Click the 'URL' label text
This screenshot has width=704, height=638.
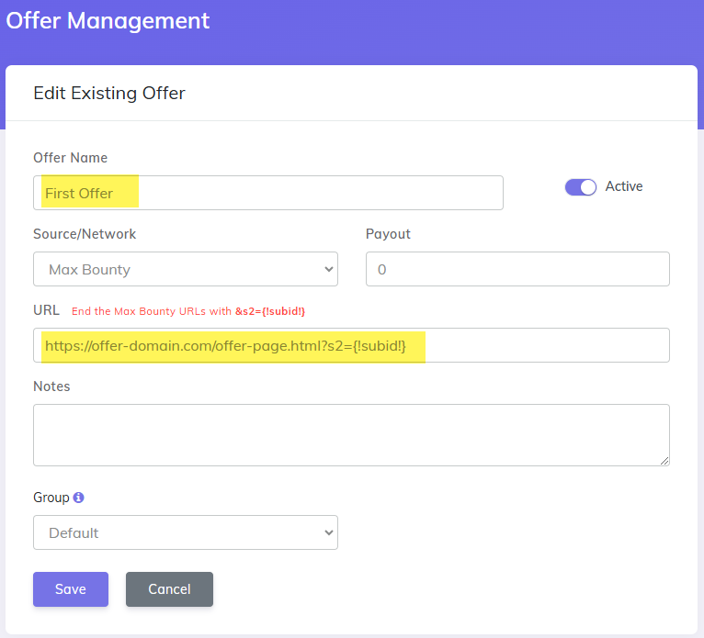point(46,310)
